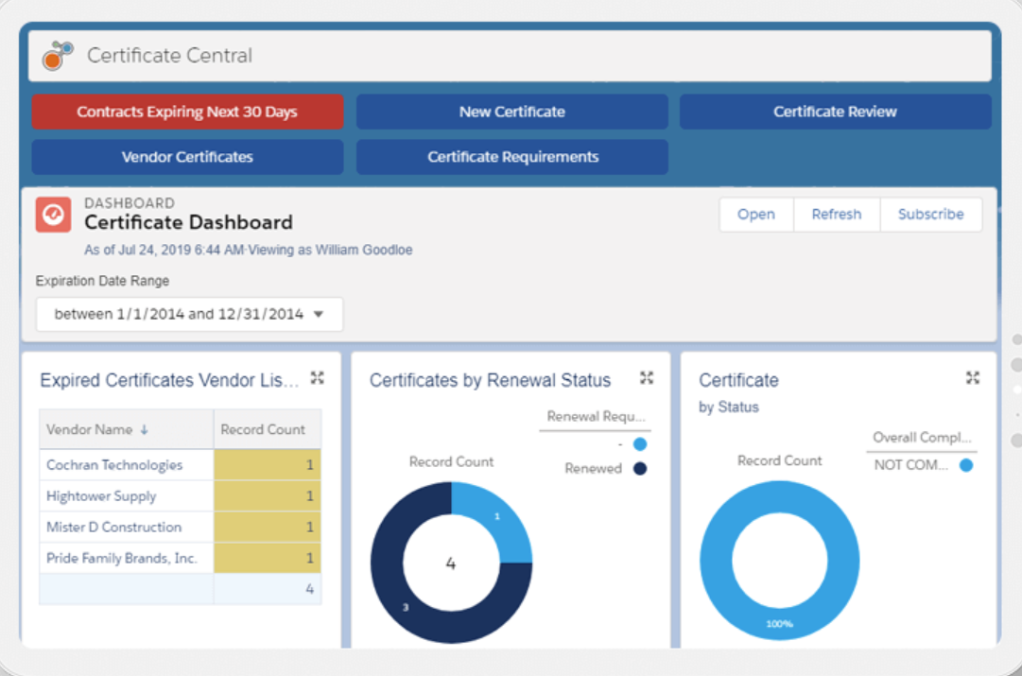Expand the Certificate by Status chart
Viewport: 1022px width, 676px height.
point(973,377)
